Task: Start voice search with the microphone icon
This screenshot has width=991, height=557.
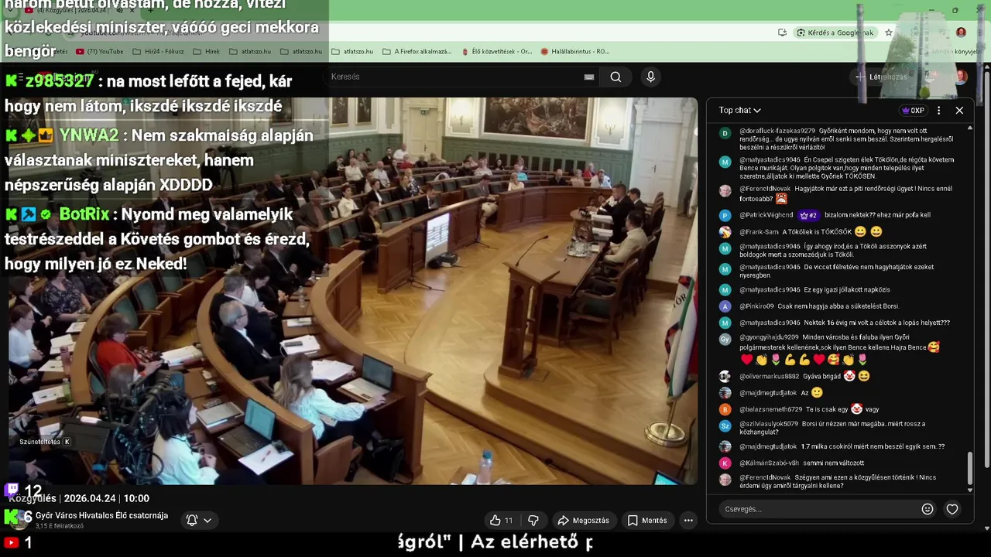Action: (x=650, y=77)
